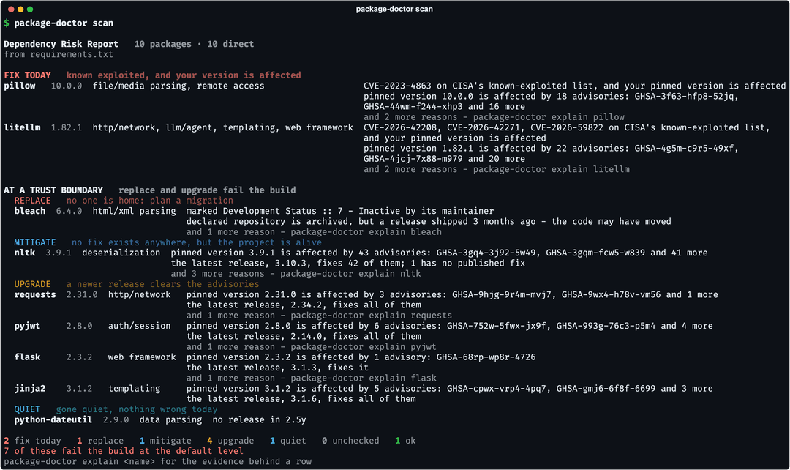Click 'html/xml parsing' tag for bleach
Viewport: 790px width, 470px height.
(134, 211)
